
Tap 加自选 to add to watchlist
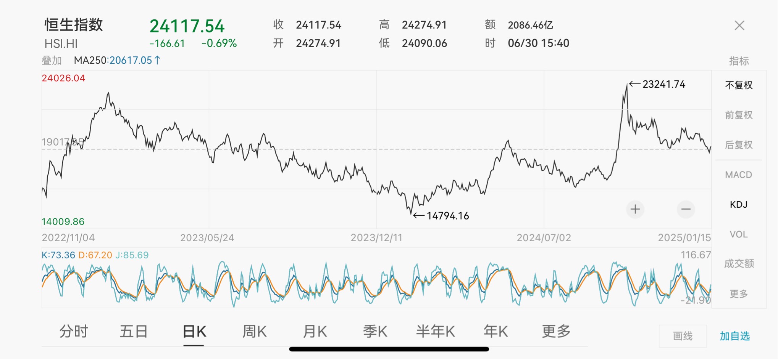(x=735, y=336)
